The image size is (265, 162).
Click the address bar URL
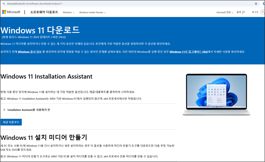[x=35, y=4]
